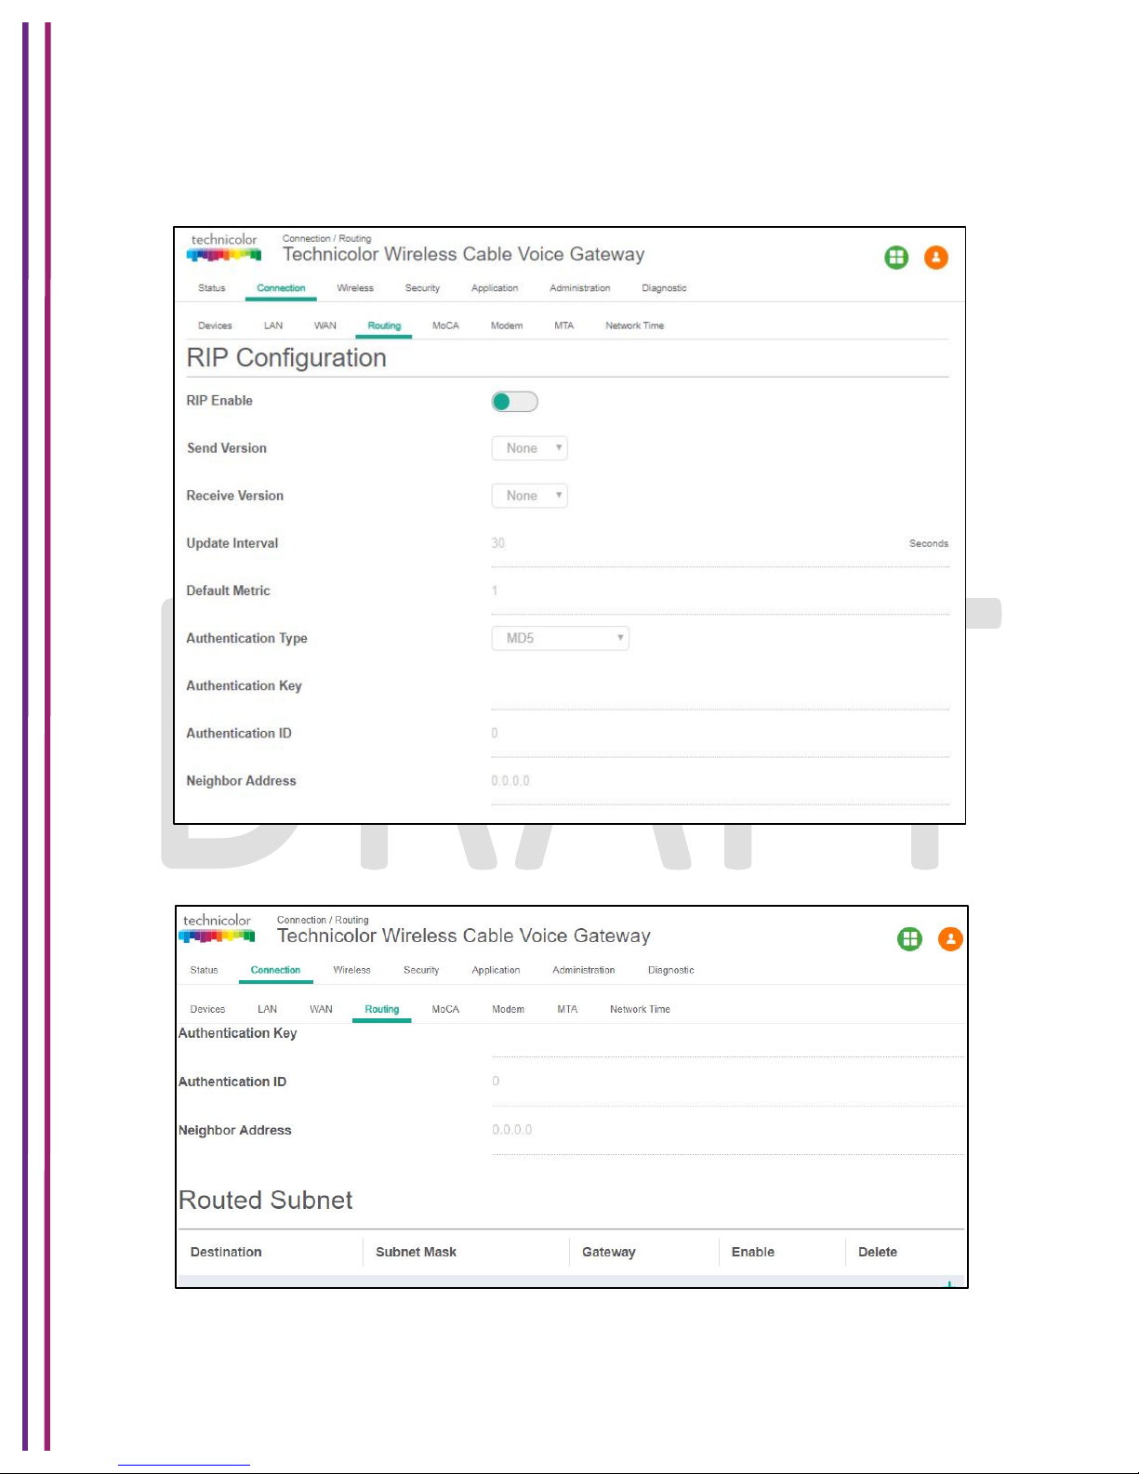Open the Authentication Type MD5 dropdown
Screen dimensions: 1139x1474
click(x=560, y=638)
